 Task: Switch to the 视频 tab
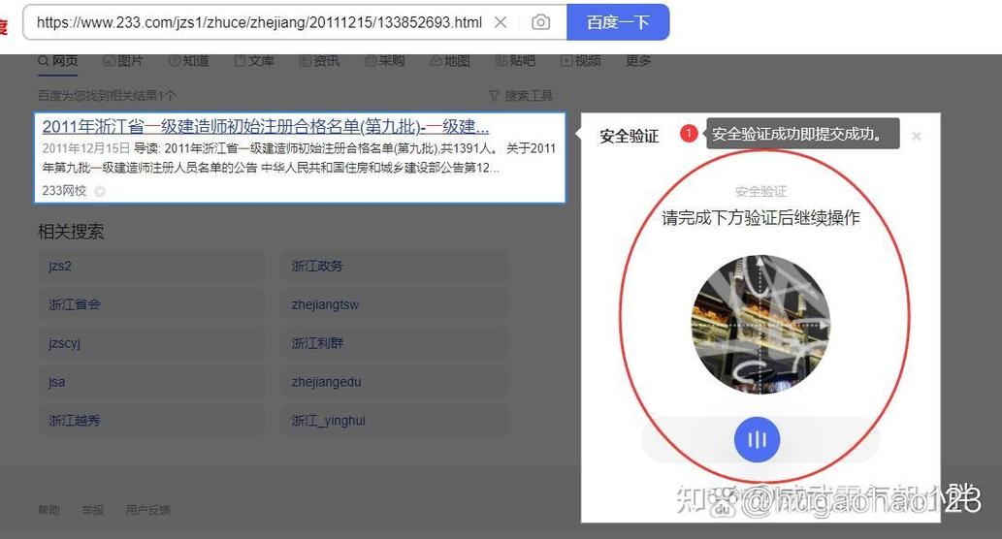pos(581,61)
